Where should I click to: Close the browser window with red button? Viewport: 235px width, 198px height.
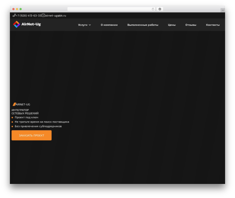pos(14,9)
